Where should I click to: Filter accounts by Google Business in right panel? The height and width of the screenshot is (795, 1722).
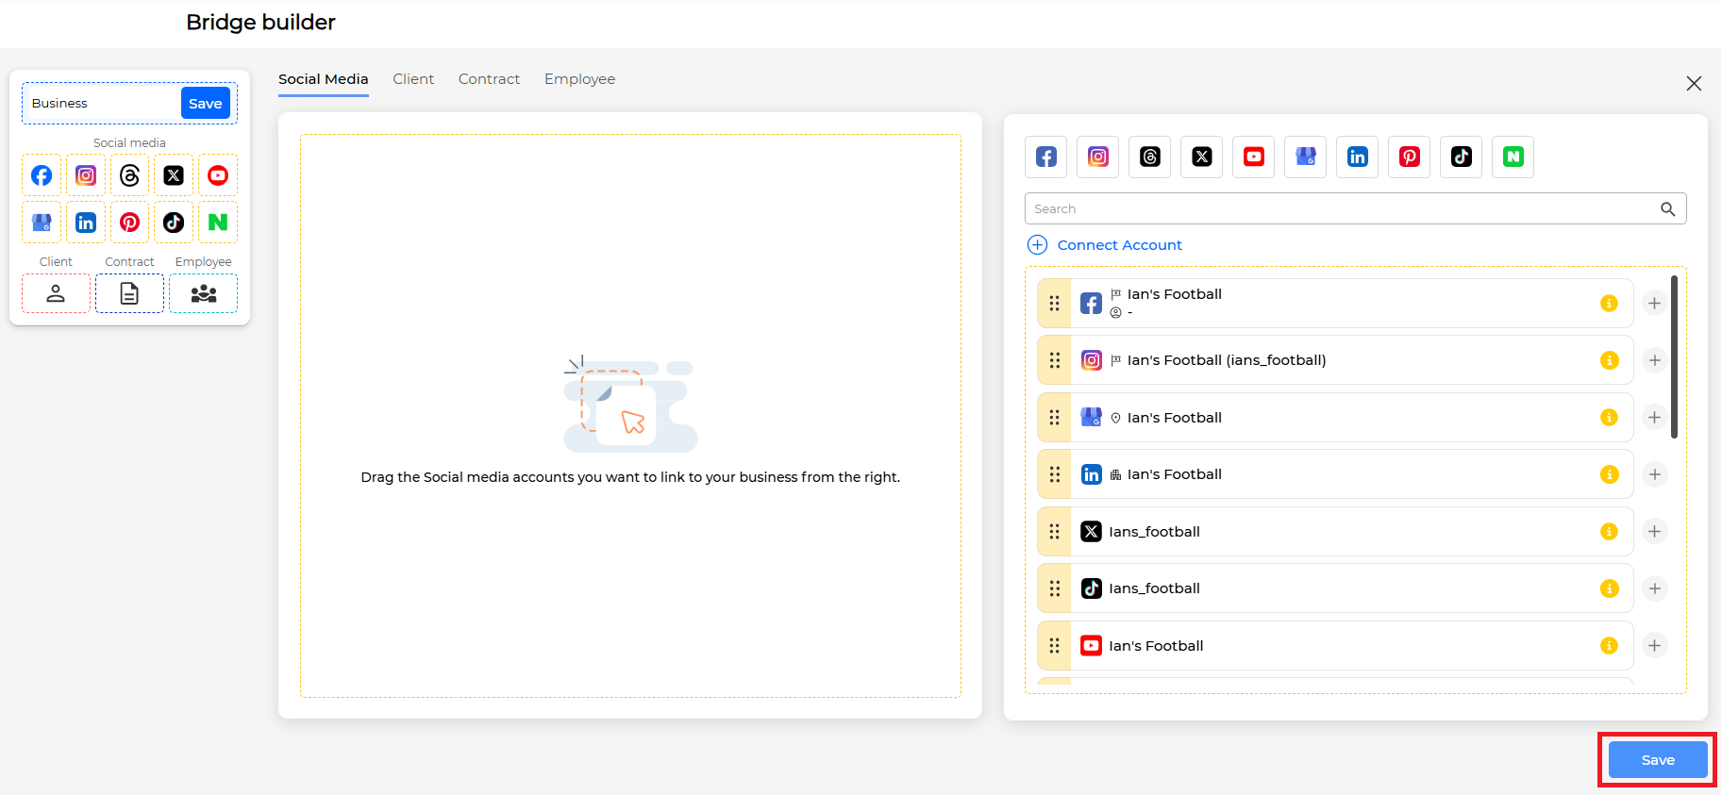1306,157
